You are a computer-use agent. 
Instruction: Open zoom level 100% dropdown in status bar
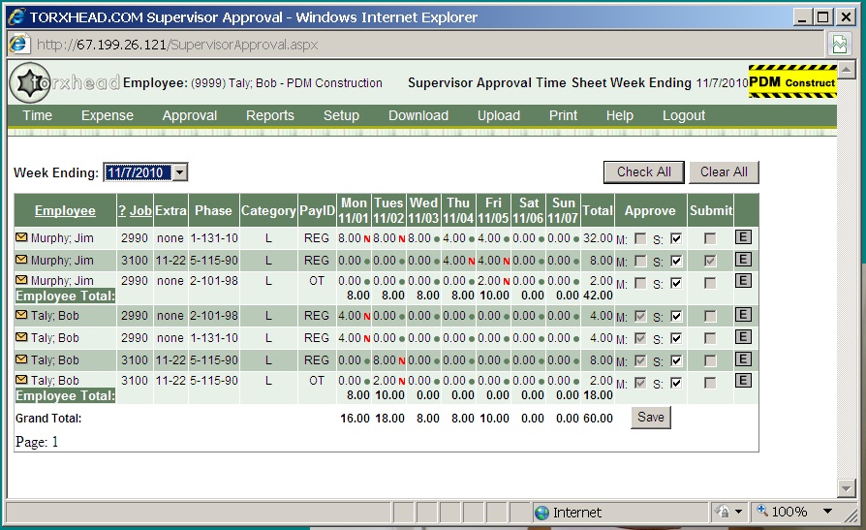pos(827,512)
